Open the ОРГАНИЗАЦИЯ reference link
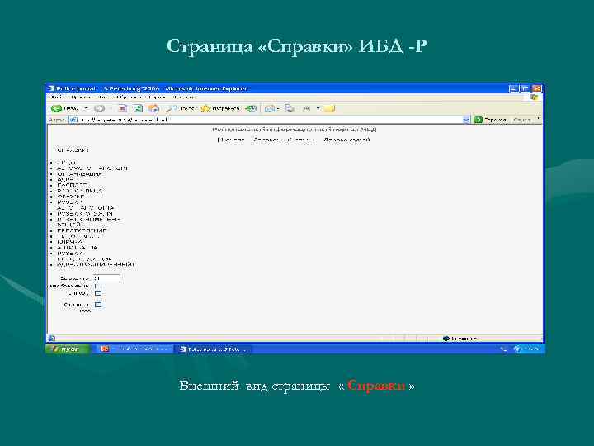594x446 pixels. point(79,174)
